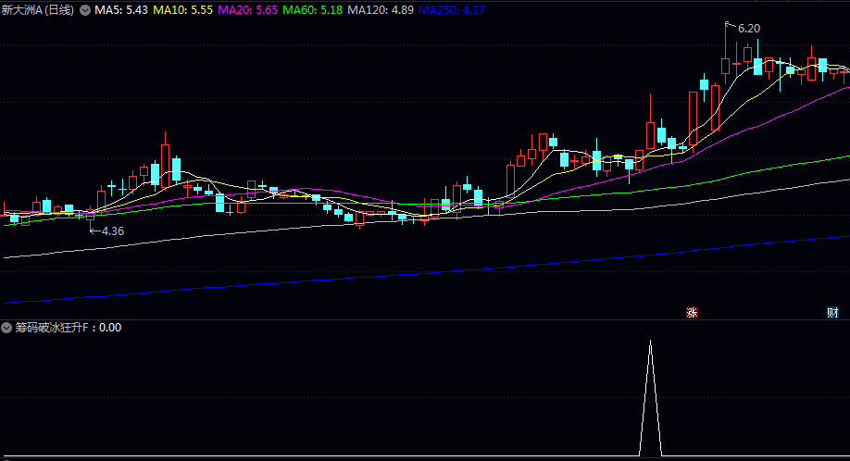
Task: Select the 新大洲A (日线) title
Action: pyautogui.click(x=37, y=10)
